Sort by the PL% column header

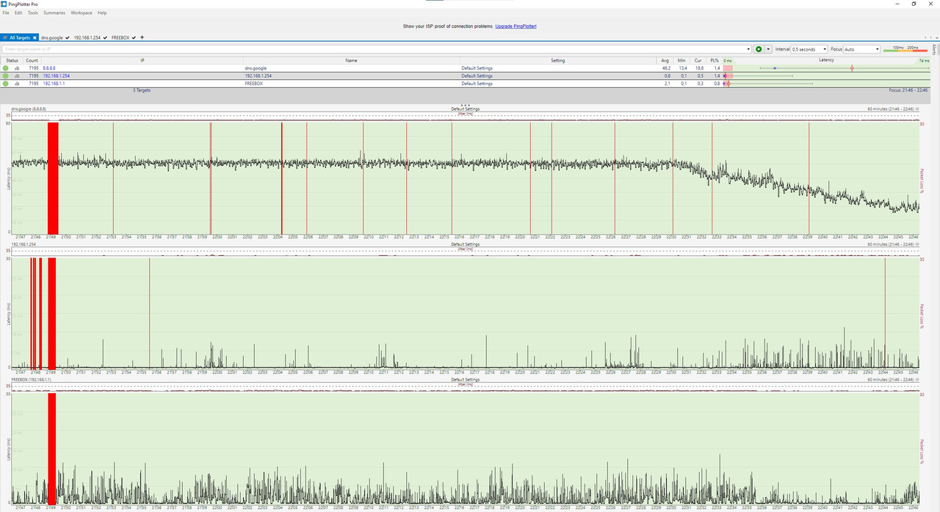point(714,60)
